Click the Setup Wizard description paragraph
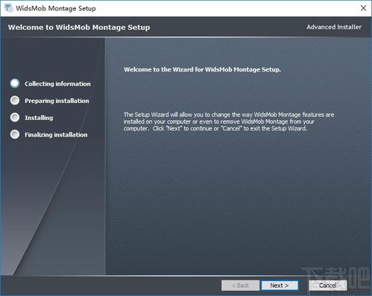 click(229, 122)
